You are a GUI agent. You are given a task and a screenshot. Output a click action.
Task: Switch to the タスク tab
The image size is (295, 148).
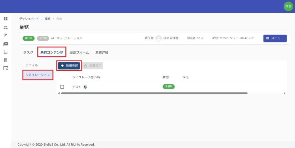(x=28, y=52)
